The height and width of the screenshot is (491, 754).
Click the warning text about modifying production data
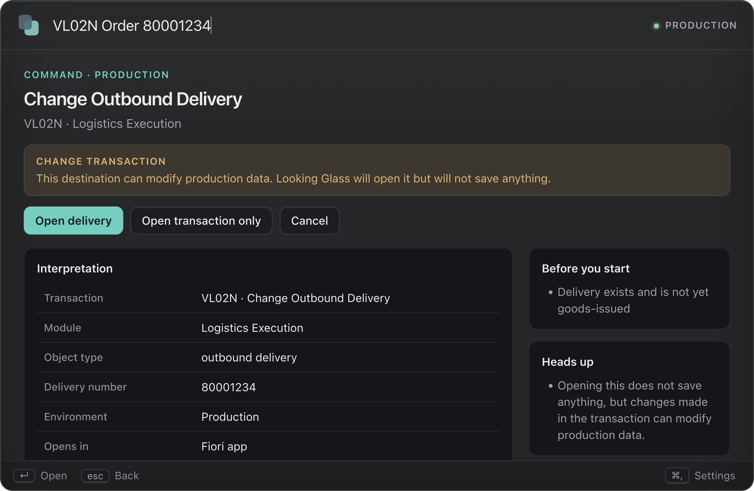(x=293, y=179)
